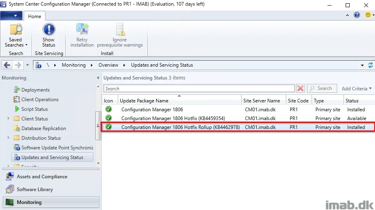The image size is (375, 210).
Task: Click navigation tree scroll up arrow
Action: click(x=98, y=86)
